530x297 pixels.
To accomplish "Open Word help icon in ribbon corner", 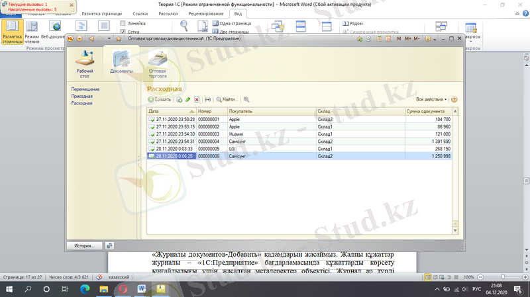I will 525,13.
